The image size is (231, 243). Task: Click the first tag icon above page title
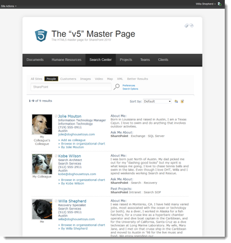[187, 25]
